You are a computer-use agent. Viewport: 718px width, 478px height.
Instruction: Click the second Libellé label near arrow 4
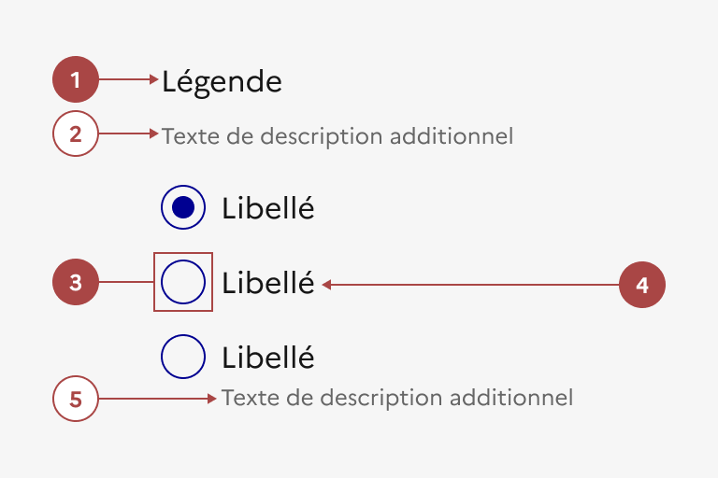coord(267,283)
